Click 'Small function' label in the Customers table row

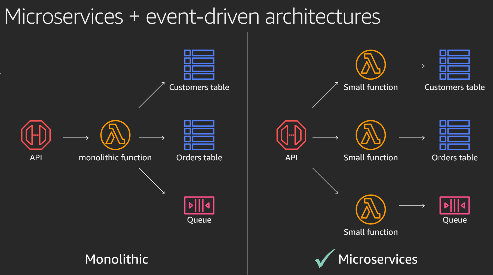tap(371, 87)
